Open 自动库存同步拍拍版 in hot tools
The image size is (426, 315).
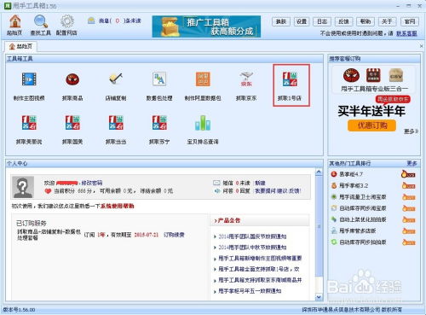(x=363, y=242)
